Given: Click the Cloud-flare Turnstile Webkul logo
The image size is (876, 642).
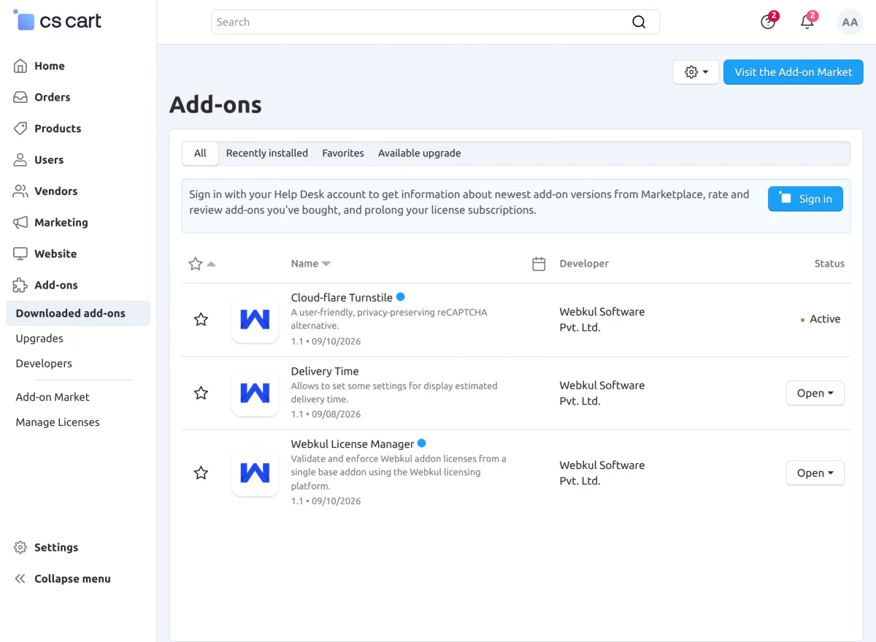Looking at the screenshot, I should 255,319.
